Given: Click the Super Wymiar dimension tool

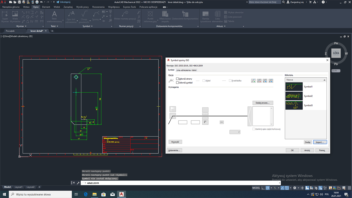Looking at the screenshot, I should pos(5,16).
